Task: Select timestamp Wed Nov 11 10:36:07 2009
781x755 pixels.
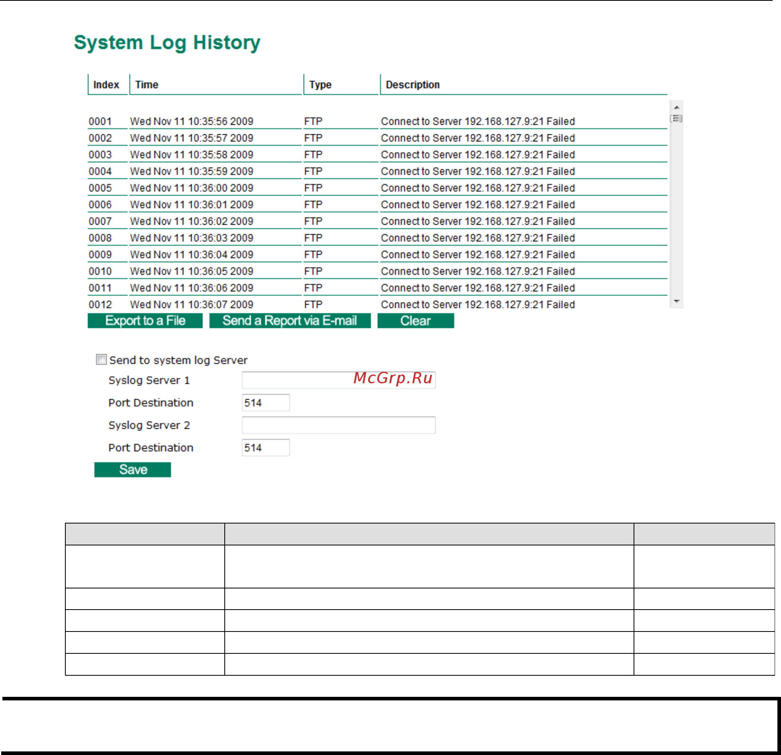Action: (x=192, y=305)
